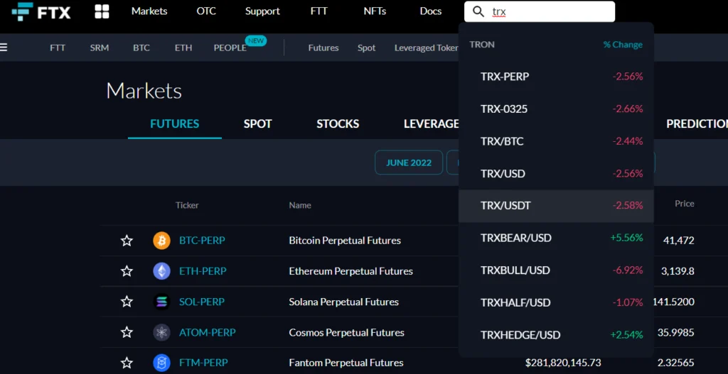The width and height of the screenshot is (728, 374).
Task: Select BTC in the ticker bar
Action: pyautogui.click(x=141, y=48)
